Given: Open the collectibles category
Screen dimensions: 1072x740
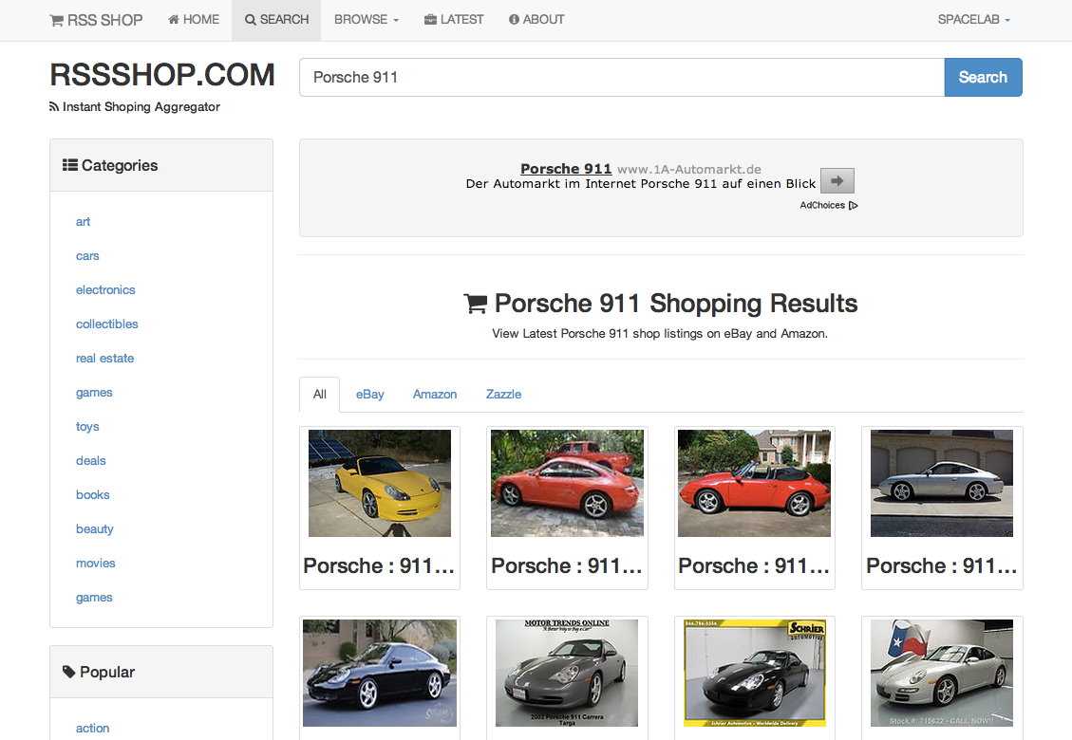Looking at the screenshot, I should point(106,324).
